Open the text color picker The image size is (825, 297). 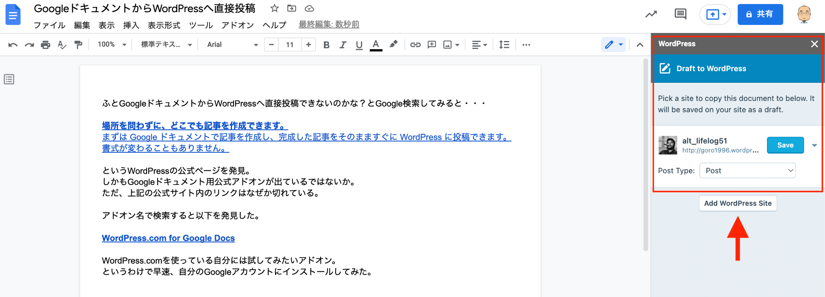click(376, 45)
